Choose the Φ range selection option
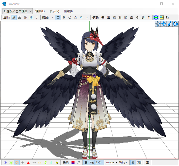This screenshot has width=179, height=166. click(x=81, y=17)
